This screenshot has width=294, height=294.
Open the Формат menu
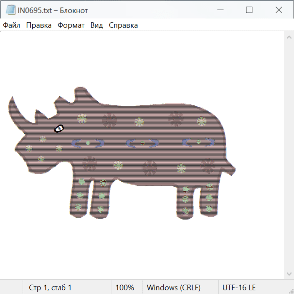[71, 25]
